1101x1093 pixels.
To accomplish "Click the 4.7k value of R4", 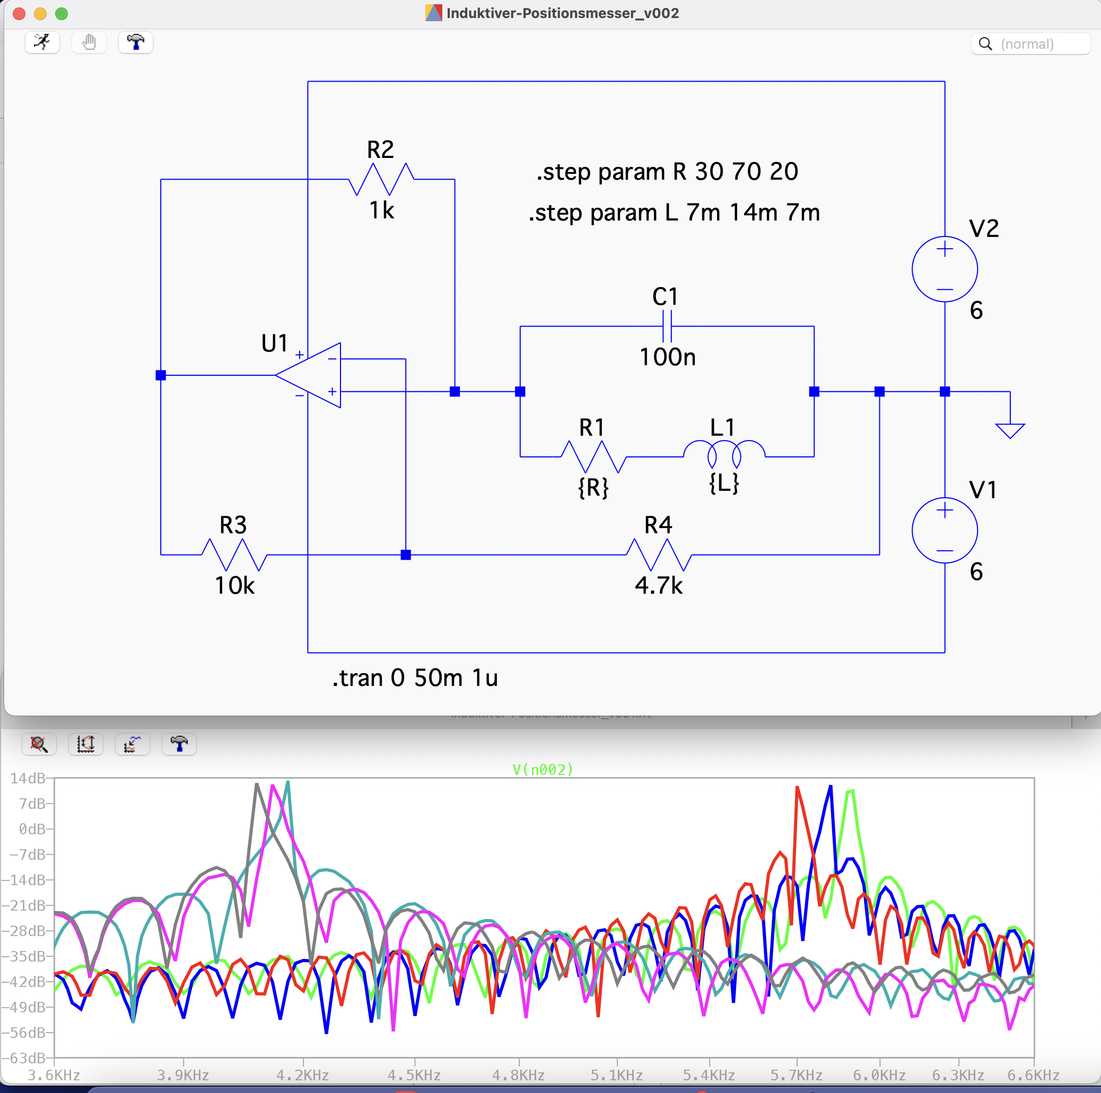I will coord(659,586).
